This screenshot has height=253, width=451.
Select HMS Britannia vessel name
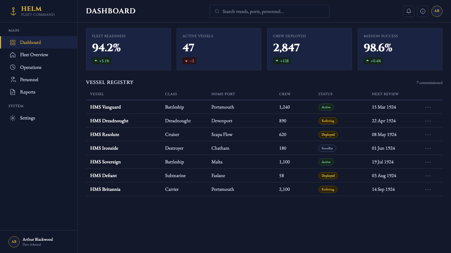point(105,189)
